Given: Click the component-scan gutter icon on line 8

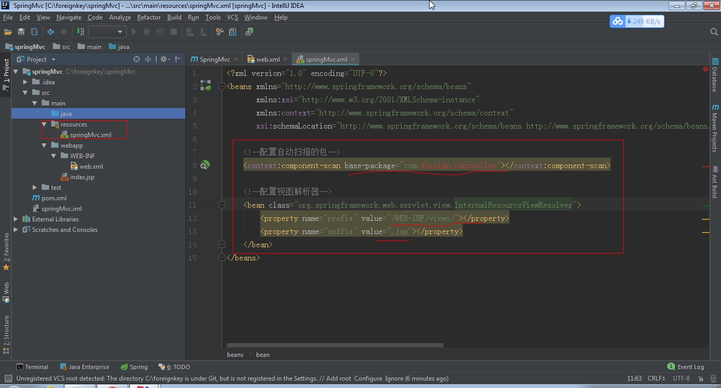Looking at the screenshot, I should click(x=205, y=165).
